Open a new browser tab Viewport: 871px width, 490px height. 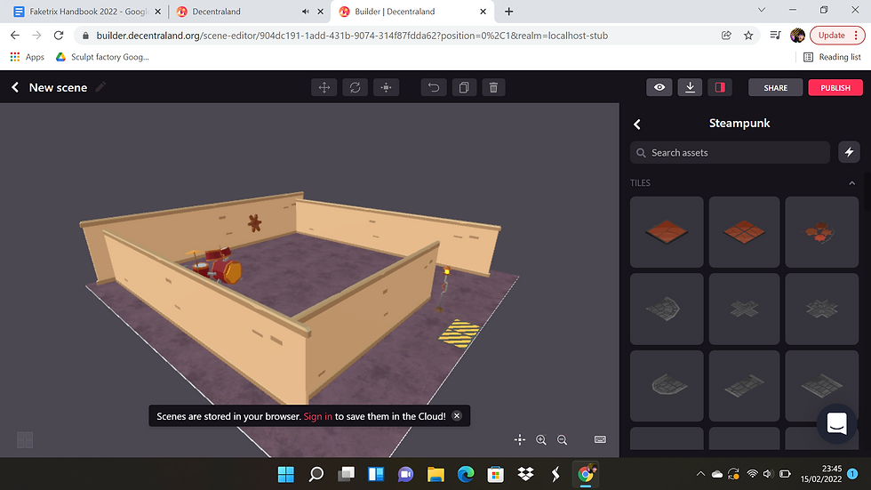[508, 11]
